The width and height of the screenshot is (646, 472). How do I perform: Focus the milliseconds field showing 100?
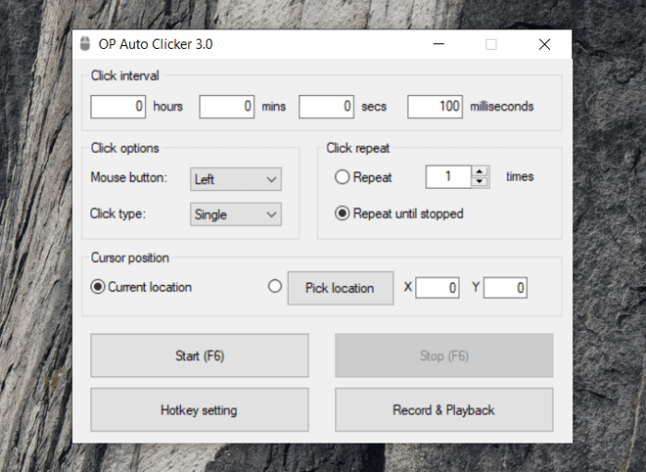[435, 107]
